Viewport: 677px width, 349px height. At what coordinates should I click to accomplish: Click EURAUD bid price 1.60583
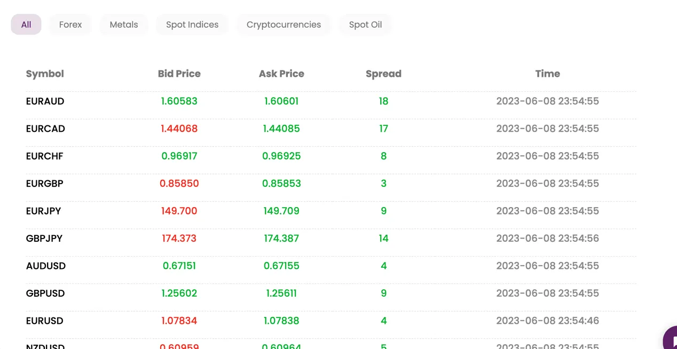[179, 101]
